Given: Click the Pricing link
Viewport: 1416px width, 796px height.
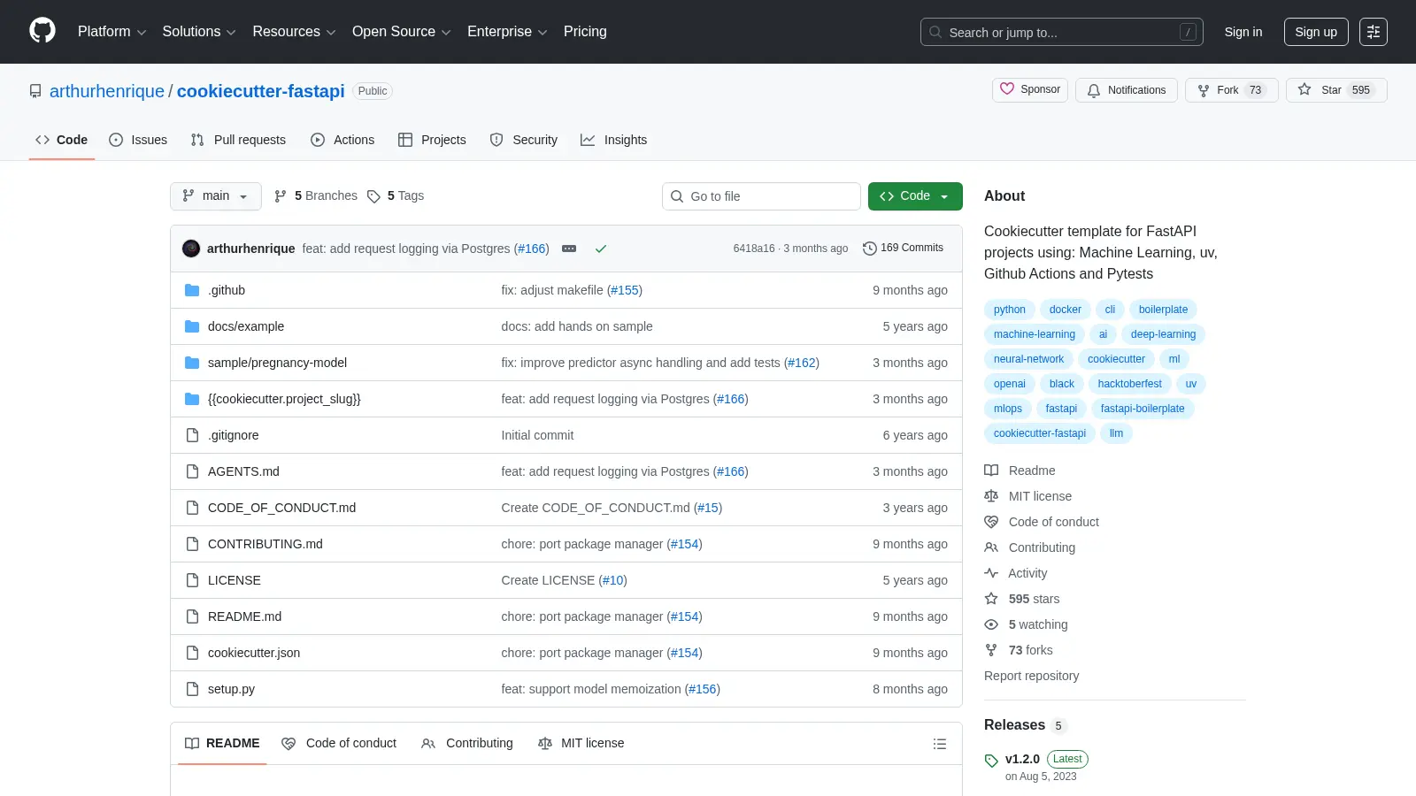Looking at the screenshot, I should 585,32.
